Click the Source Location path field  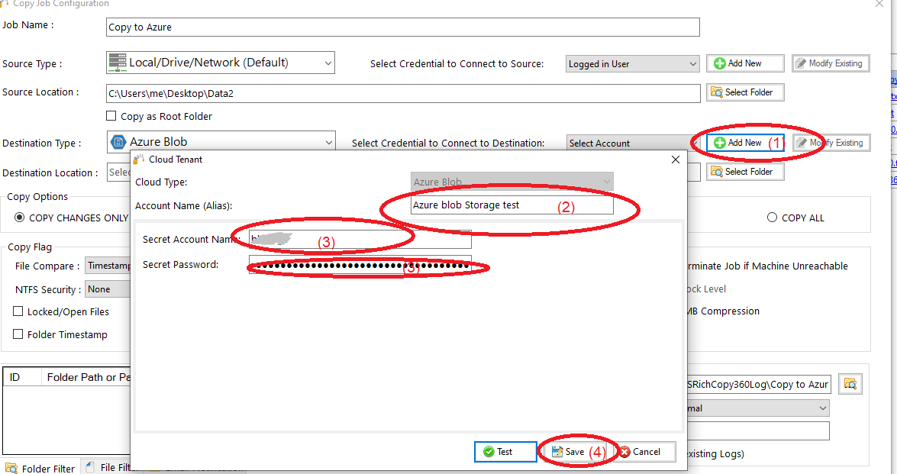click(x=403, y=93)
